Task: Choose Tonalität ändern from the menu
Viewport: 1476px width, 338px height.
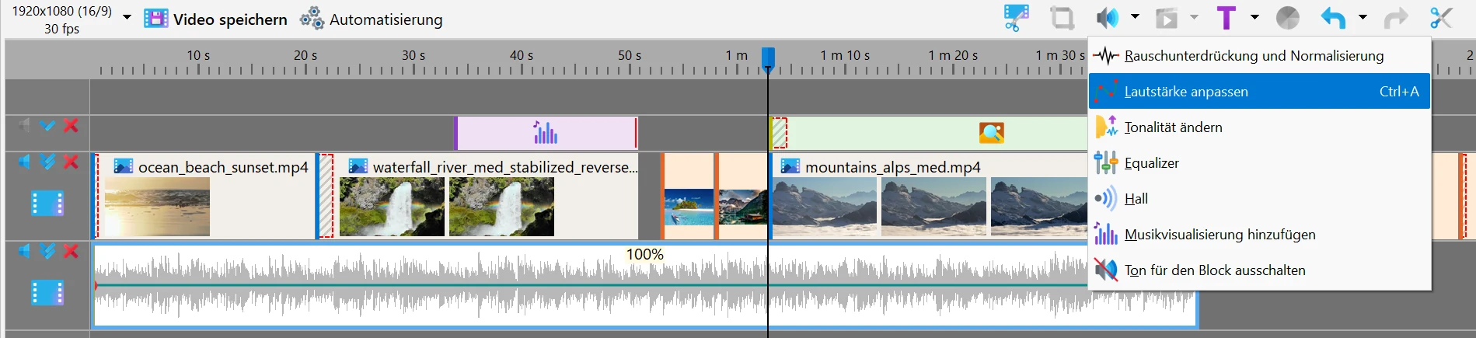Action: coord(1259,127)
